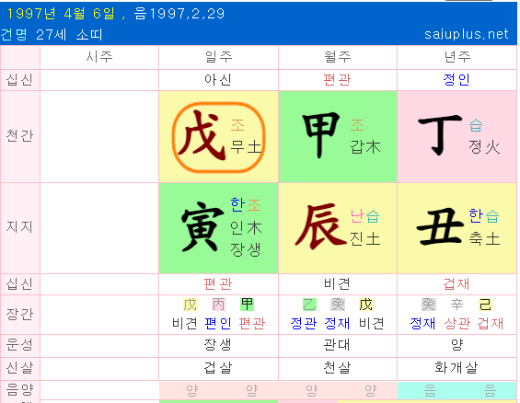The image size is (520, 403).
Task: Click the 겁살 cell under day pillar
Action: click(218, 367)
